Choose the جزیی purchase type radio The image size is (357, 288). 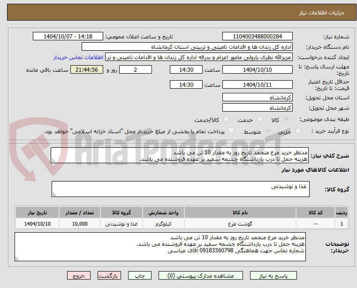pyautogui.click(x=298, y=131)
